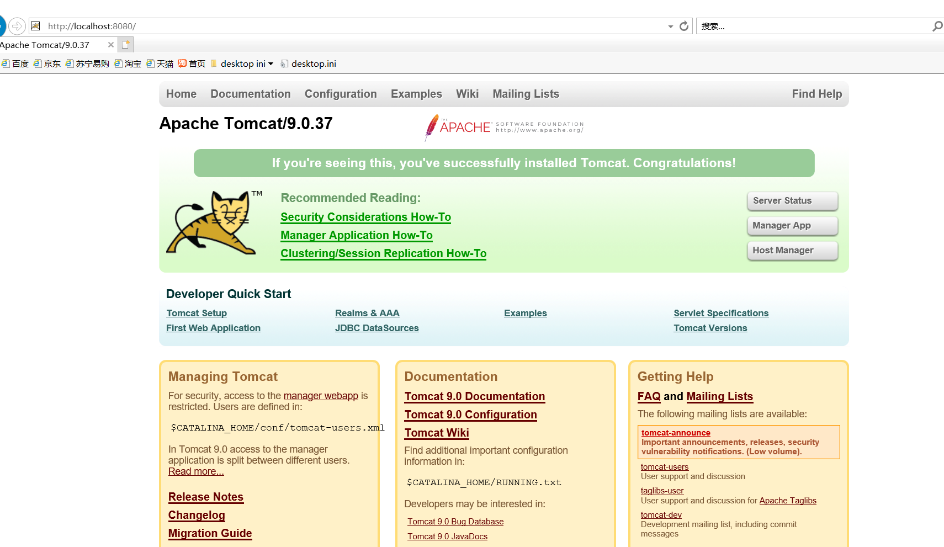
Task: Open Mailing Lists link in Getting Help
Action: pos(720,396)
